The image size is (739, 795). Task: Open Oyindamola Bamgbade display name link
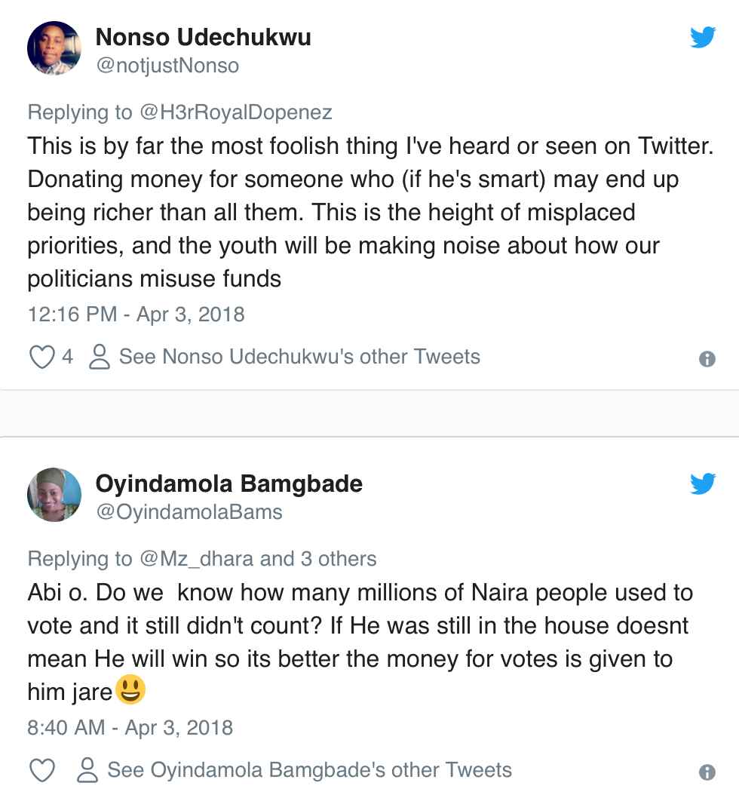coord(229,483)
